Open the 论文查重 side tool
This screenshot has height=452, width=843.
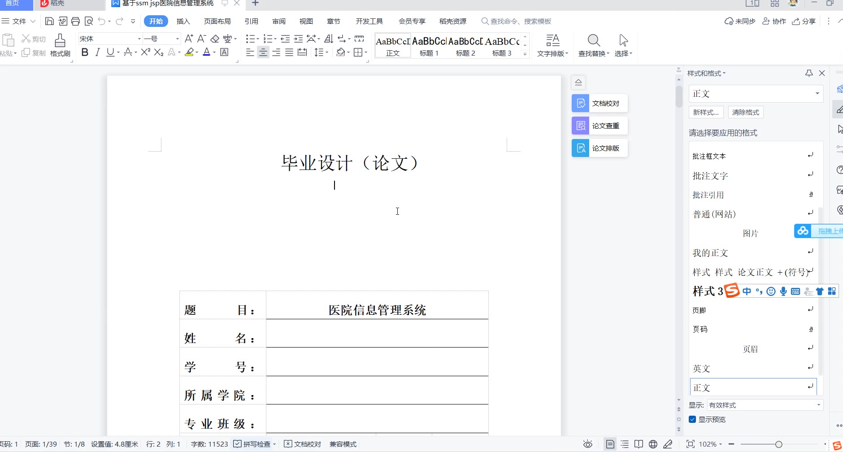[x=600, y=126]
